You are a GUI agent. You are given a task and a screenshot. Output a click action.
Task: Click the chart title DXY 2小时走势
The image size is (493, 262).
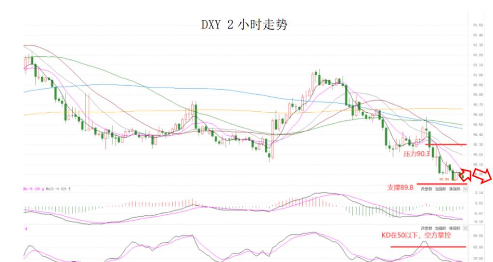pyautogui.click(x=244, y=24)
